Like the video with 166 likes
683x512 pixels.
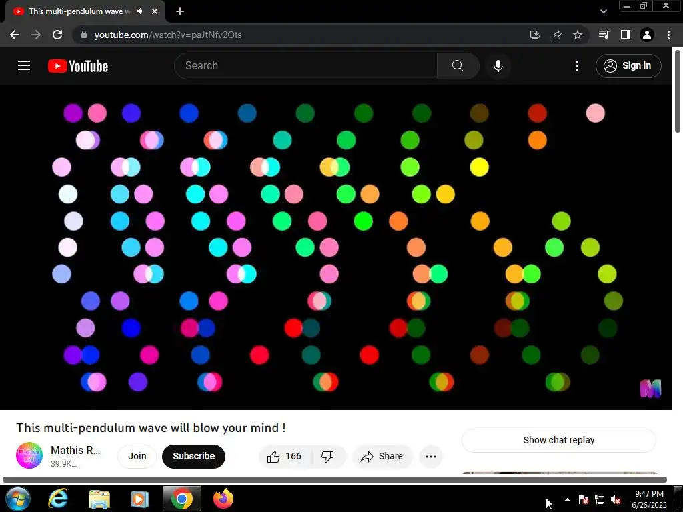pyautogui.click(x=285, y=456)
